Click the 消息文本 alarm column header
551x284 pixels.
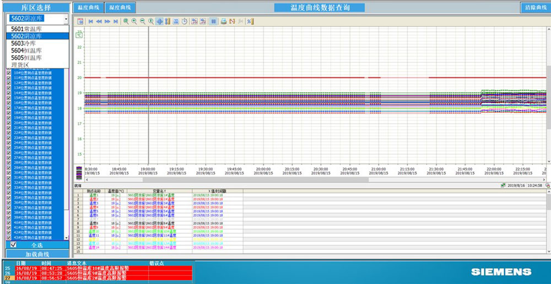[77, 263]
